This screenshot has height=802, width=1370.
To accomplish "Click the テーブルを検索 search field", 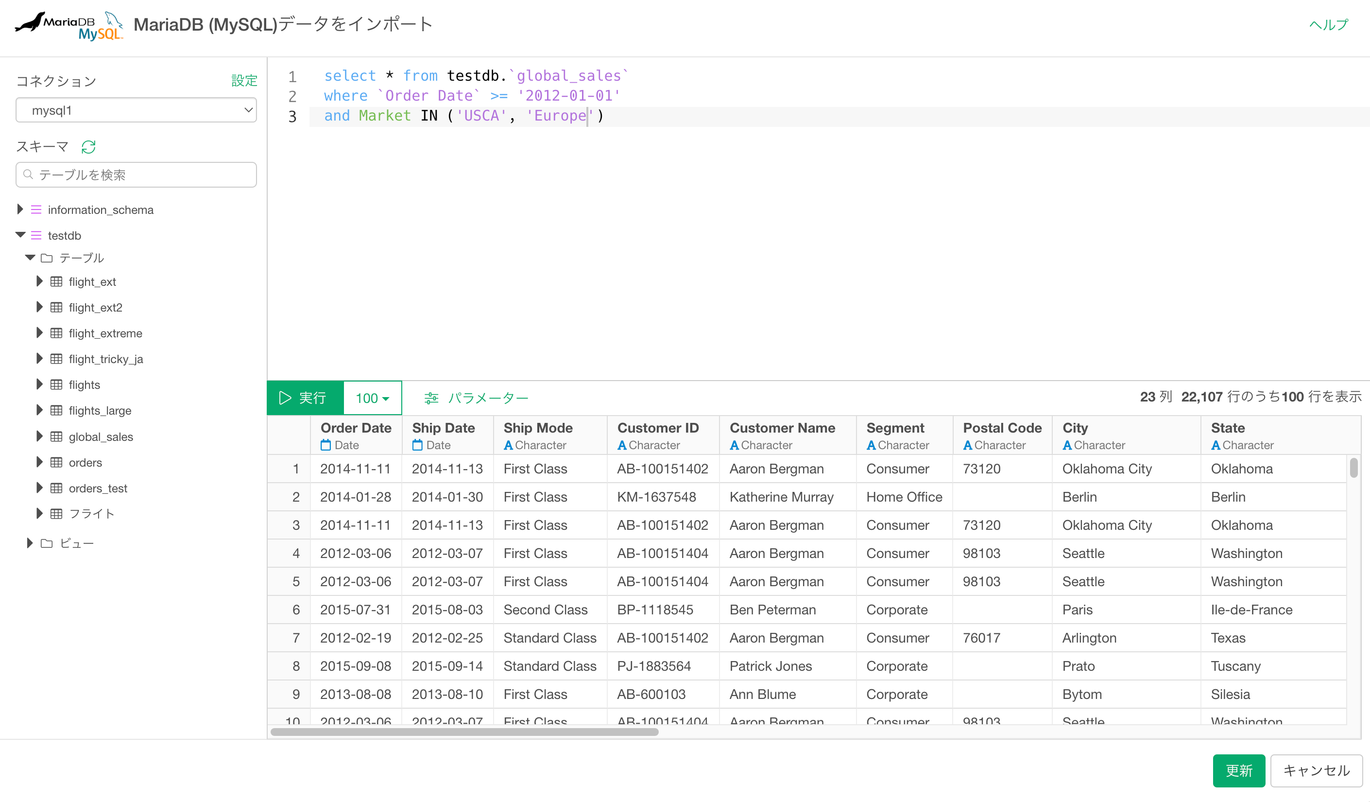I will coord(136,174).
